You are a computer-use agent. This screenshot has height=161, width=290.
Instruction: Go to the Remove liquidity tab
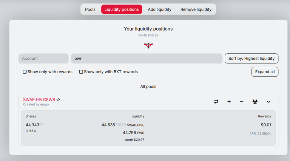click(x=196, y=9)
